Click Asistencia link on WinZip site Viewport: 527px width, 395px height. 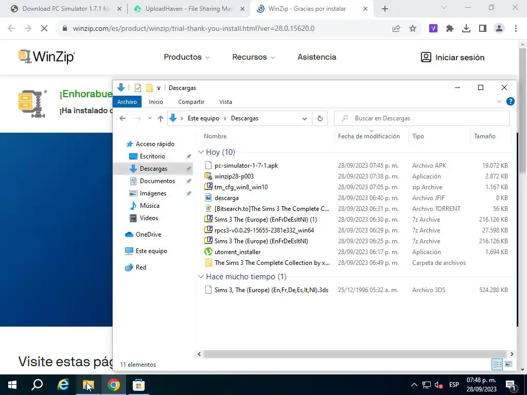(317, 57)
